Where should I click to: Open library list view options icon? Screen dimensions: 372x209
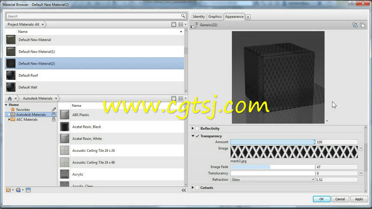tap(182, 98)
